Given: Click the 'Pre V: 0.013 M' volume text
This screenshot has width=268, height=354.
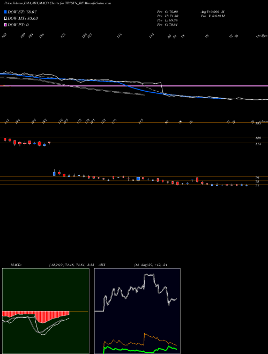Looking at the screenshot, I should point(212,16).
